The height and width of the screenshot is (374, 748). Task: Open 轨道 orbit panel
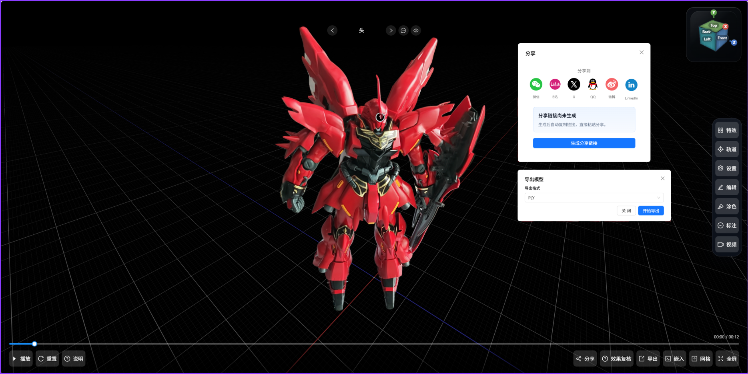tap(727, 149)
